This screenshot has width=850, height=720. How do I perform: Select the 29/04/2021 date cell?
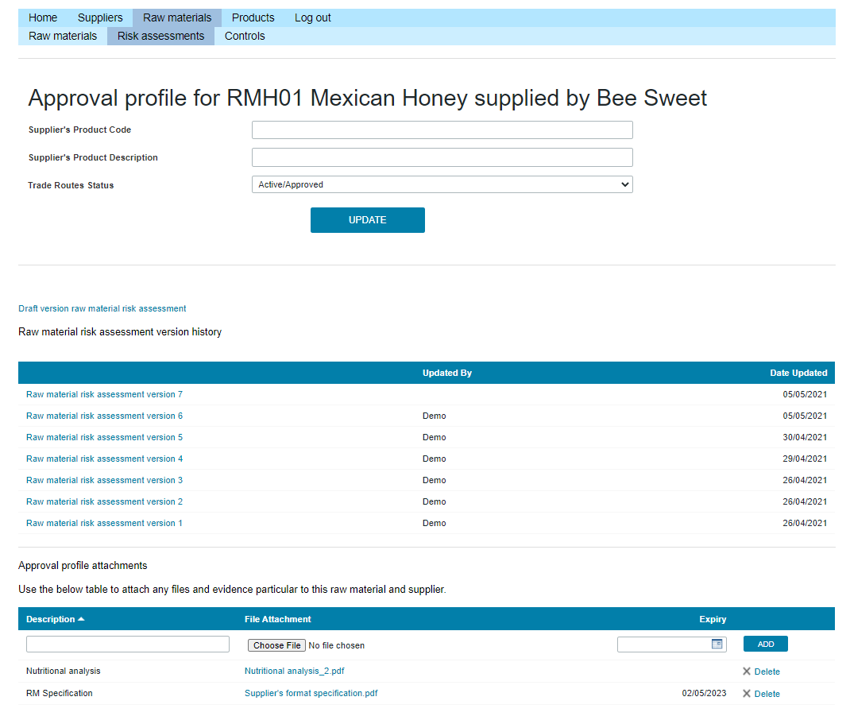pos(805,459)
